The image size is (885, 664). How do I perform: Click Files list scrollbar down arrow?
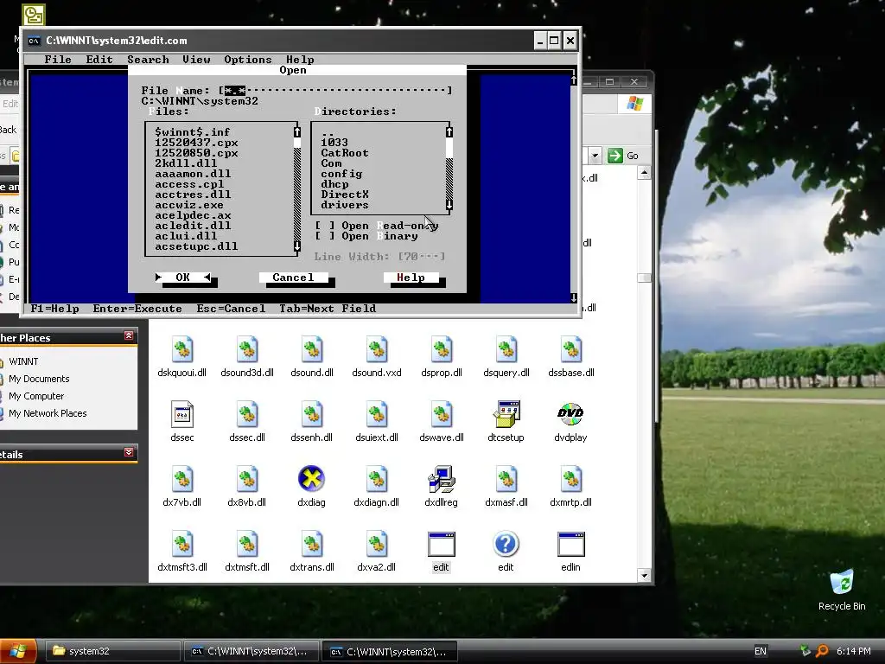(x=297, y=246)
